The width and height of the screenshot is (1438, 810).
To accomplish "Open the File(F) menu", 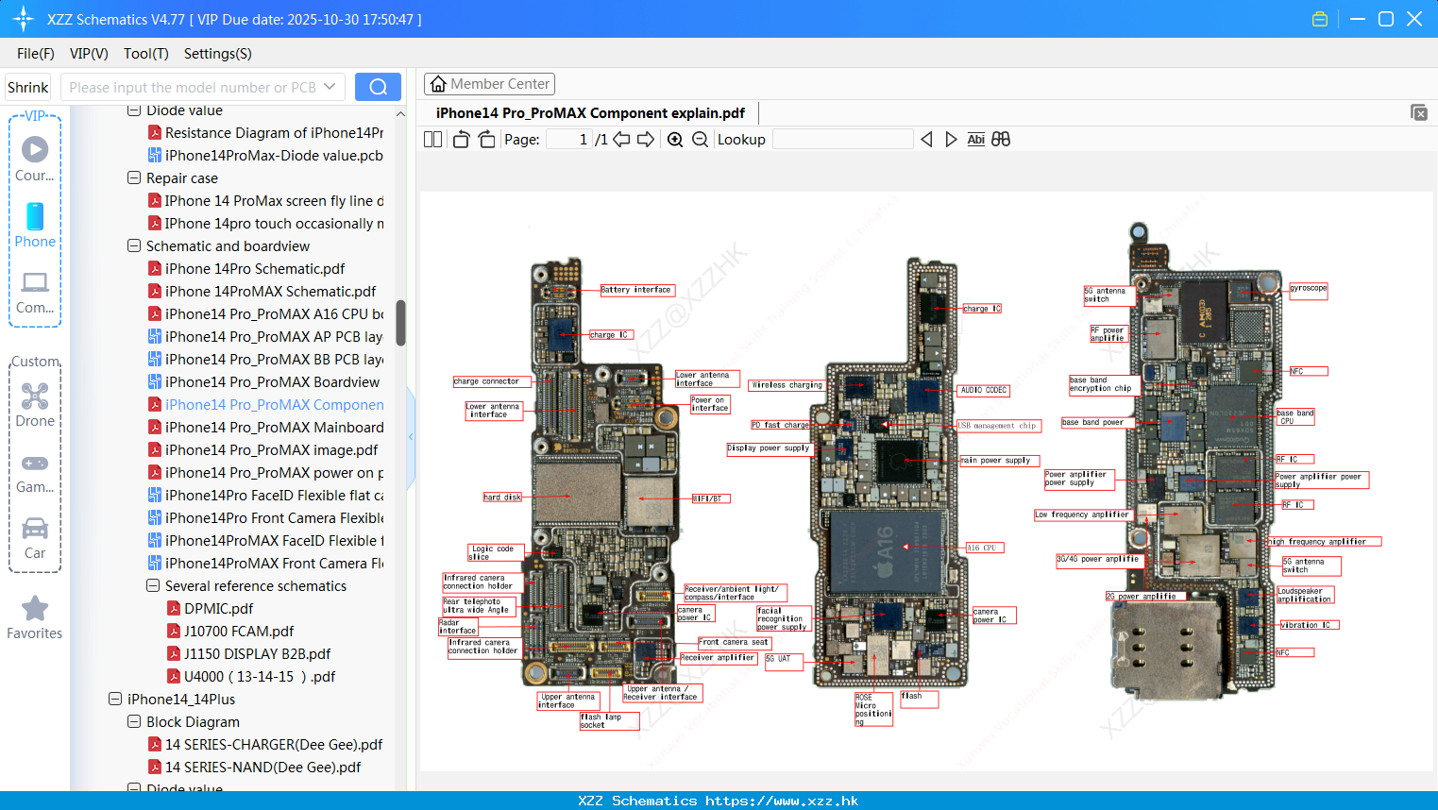I will click(x=36, y=54).
